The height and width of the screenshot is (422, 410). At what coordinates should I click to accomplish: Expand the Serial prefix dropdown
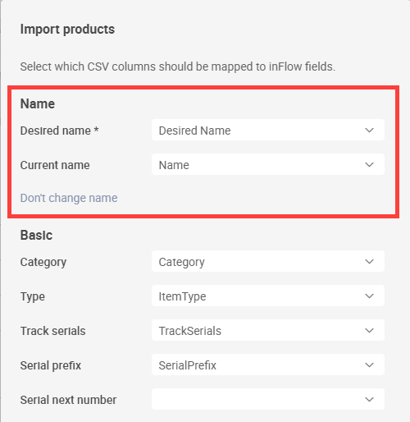pyautogui.click(x=268, y=365)
